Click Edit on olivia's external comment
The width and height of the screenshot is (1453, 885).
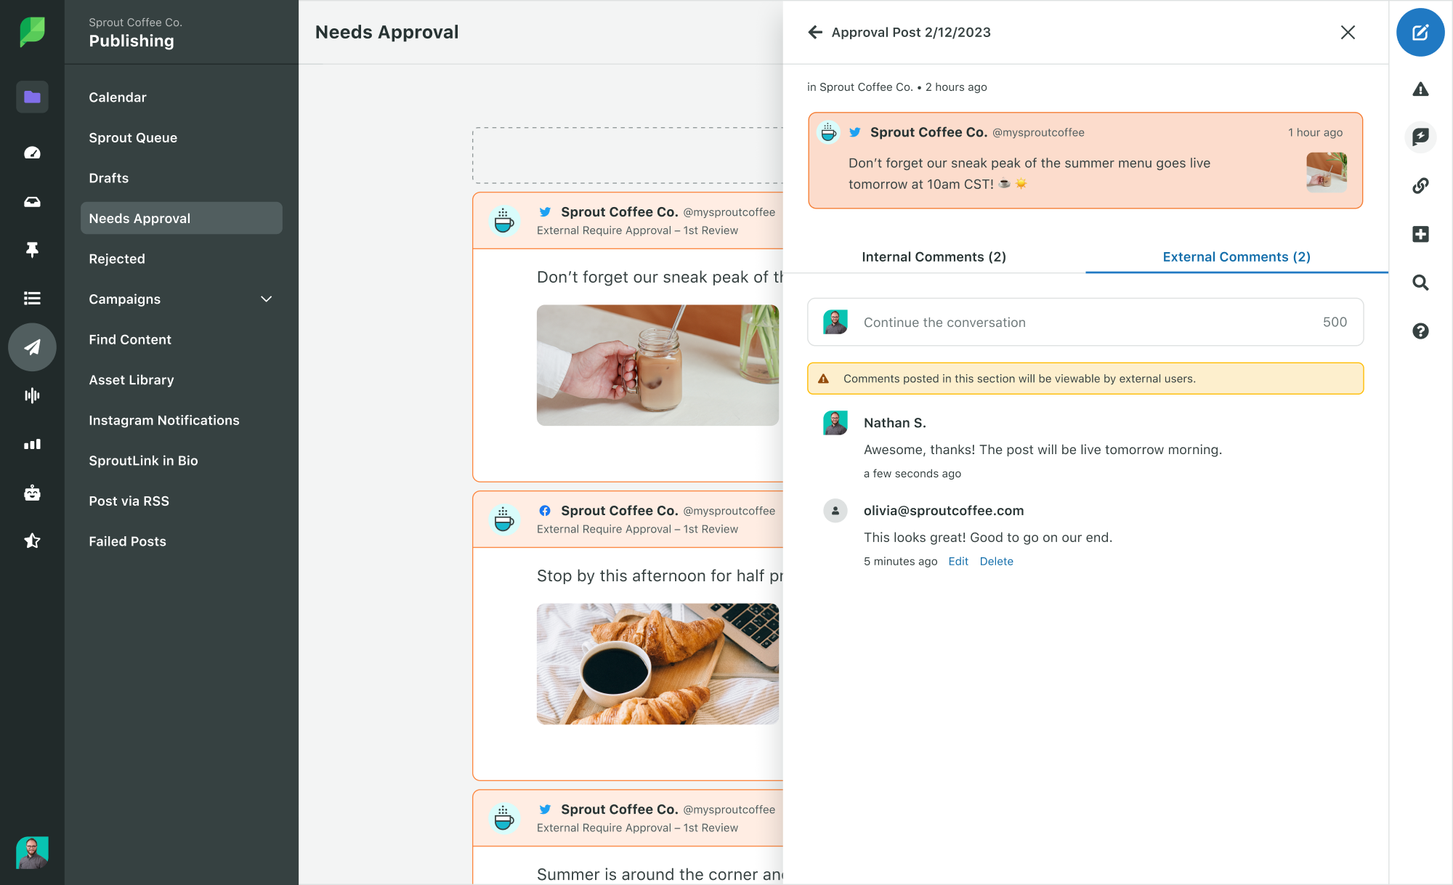956,561
